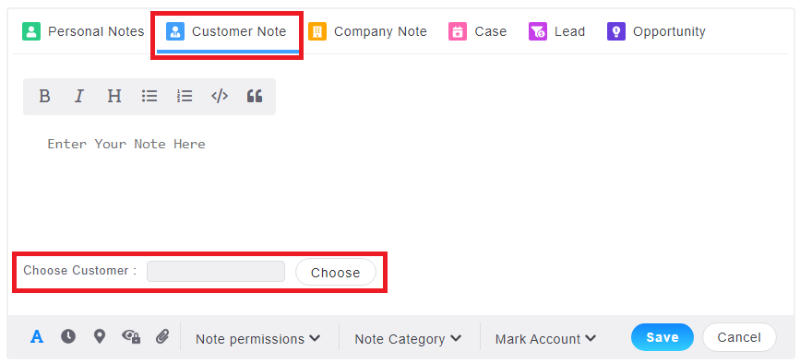Switch to the Personal Notes tab

(x=83, y=31)
